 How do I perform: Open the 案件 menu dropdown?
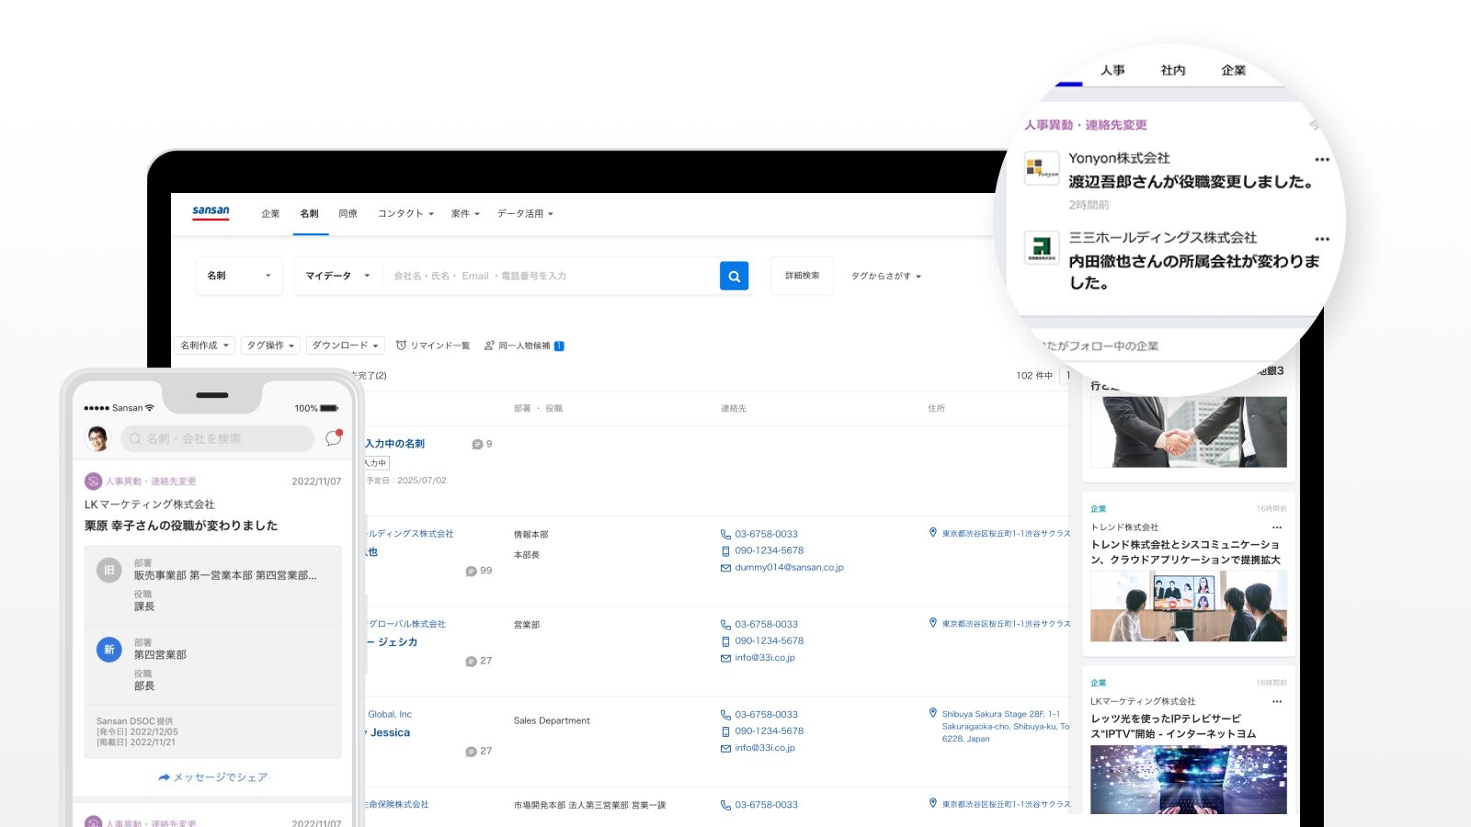tap(465, 213)
